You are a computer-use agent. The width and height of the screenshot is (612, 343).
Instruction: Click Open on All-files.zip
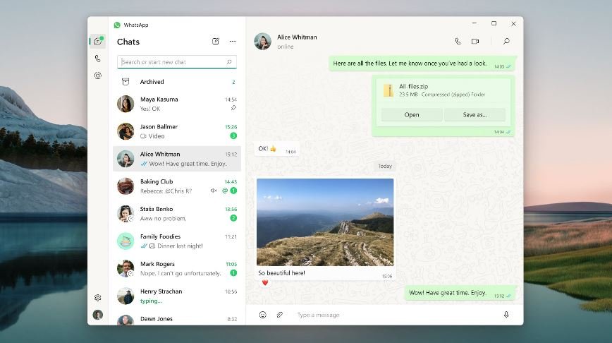pyautogui.click(x=412, y=114)
